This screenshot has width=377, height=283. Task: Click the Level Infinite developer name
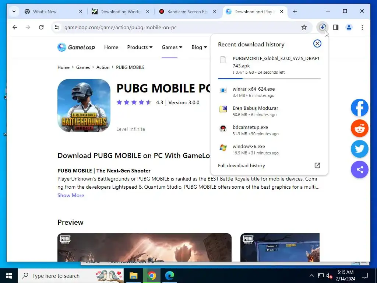(x=131, y=129)
